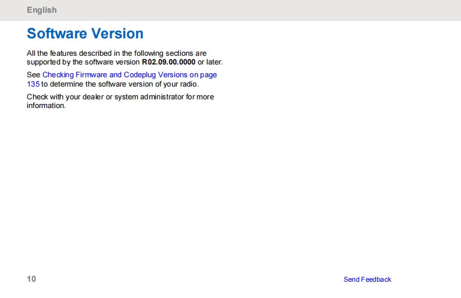The image size is (461, 298).
Task: Click the words 'of your radio' in text
Action: point(177,84)
